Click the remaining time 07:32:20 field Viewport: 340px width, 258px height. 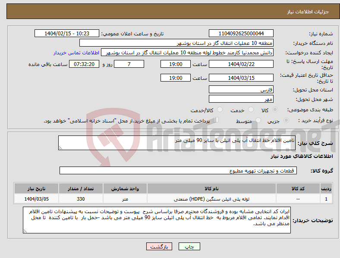(x=84, y=64)
